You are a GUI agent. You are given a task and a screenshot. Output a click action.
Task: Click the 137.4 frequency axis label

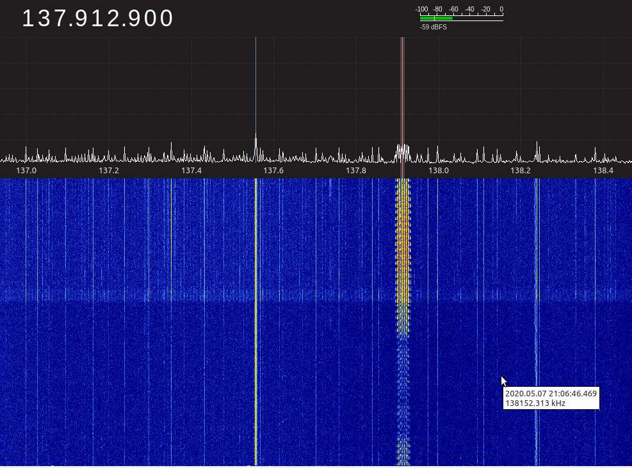click(191, 171)
